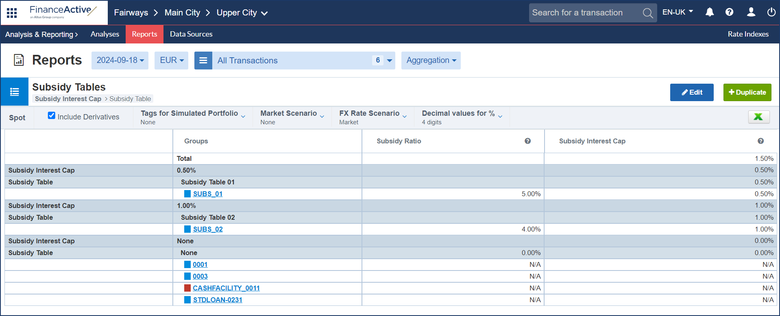Screen dimensions: 780x316
Task: Click the notifications bell icon
Action: point(709,12)
